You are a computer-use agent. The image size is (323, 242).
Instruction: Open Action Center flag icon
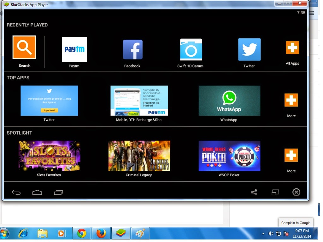click(x=286, y=233)
